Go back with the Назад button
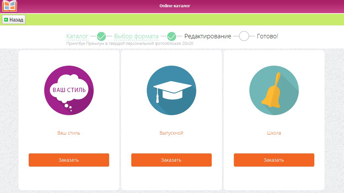The image size is (344, 193). 14,19
